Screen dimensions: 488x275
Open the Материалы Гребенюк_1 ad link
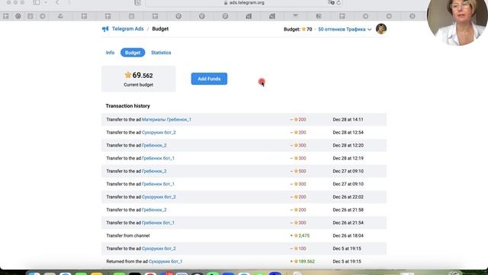[166, 119]
